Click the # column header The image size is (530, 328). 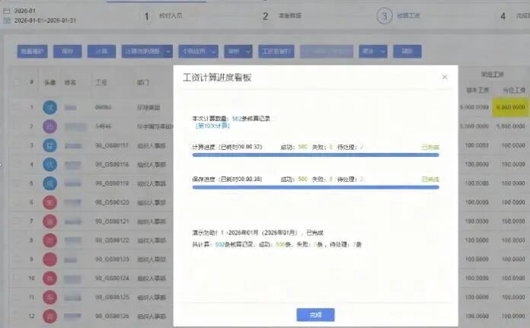point(31,82)
